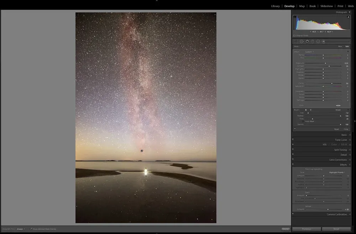The image size is (356, 234).
Task: Open the Effect Custom preset dropdown
Action: [x=309, y=52]
